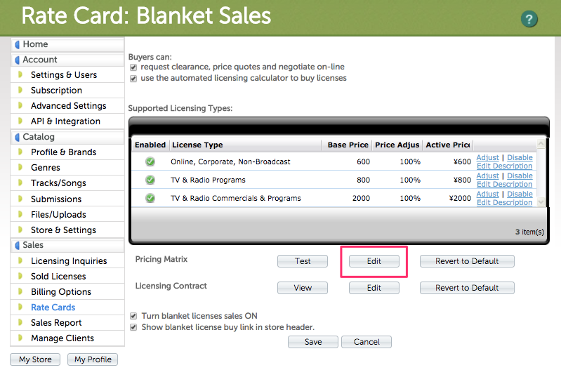561x370 pixels.
Task: Toggle automated licensing calculator checkbox
Action: 133,78
